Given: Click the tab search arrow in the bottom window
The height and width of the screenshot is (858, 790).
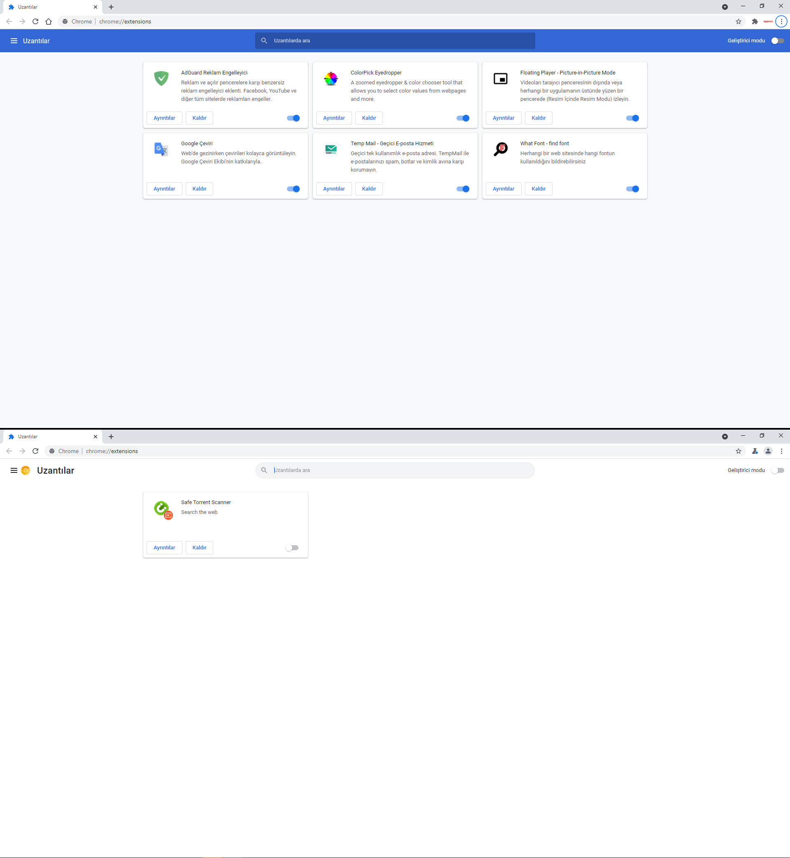Looking at the screenshot, I should tap(725, 436).
